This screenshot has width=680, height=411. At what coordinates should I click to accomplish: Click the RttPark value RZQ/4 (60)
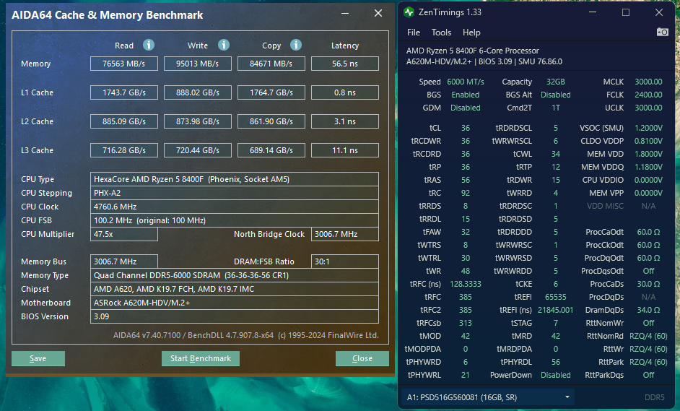click(x=648, y=362)
